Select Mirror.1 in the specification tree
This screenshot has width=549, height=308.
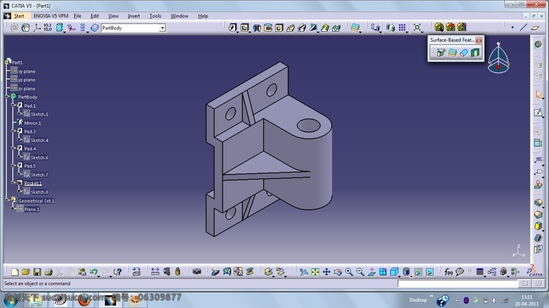click(x=32, y=123)
